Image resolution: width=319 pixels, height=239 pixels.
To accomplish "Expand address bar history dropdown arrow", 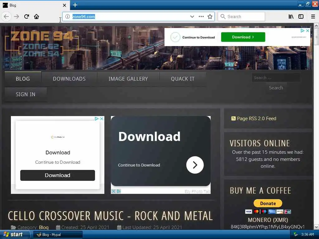I will [192, 16].
